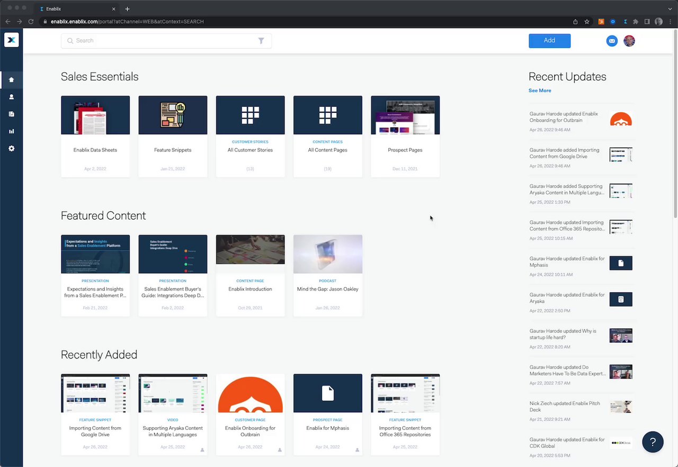Open the Feature Snippets card
The image size is (678, 467).
pos(173,137)
